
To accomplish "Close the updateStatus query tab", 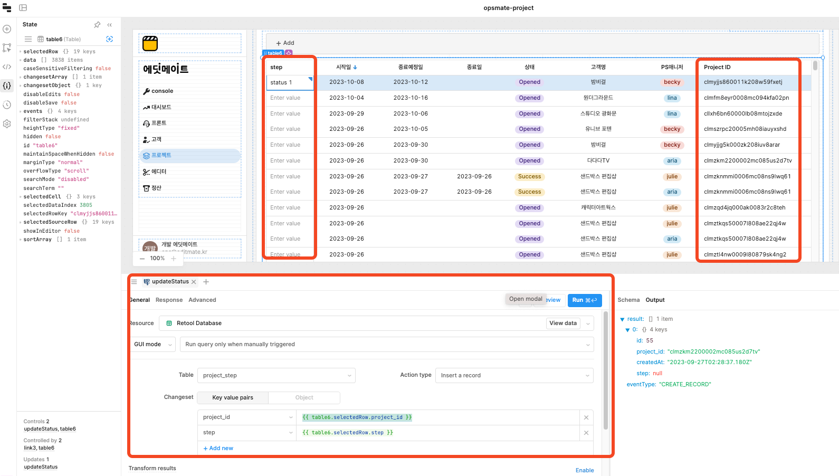I will tap(194, 282).
